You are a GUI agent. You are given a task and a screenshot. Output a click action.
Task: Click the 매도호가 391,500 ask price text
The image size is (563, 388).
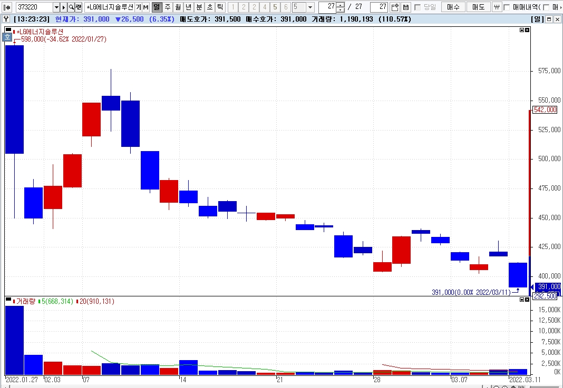coord(210,19)
